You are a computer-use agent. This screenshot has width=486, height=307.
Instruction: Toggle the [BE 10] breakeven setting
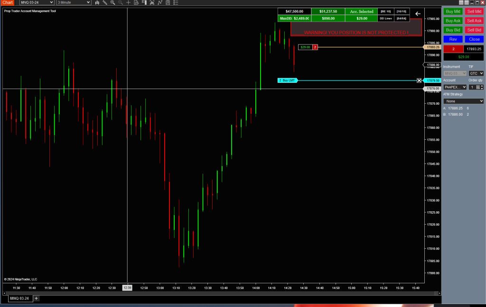coord(386,11)
